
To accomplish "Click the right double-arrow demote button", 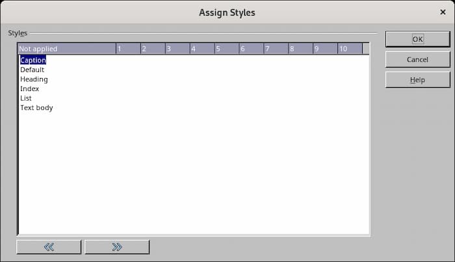I will pyautogui.click(x=117, y=247).
